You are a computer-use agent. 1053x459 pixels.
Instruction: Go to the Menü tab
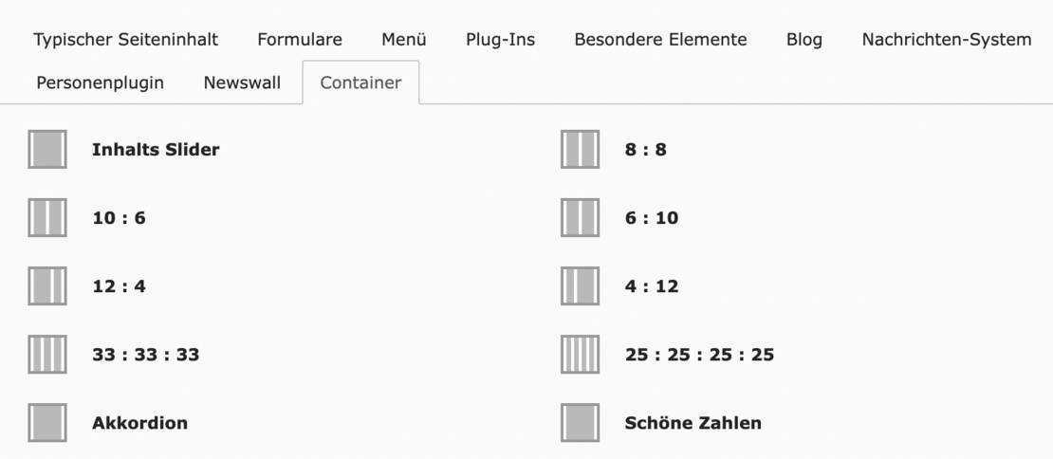click(404, 40)
